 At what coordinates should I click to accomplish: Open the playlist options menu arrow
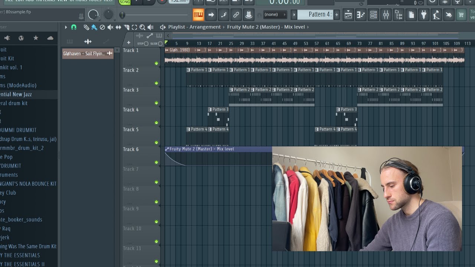(66, 27)
